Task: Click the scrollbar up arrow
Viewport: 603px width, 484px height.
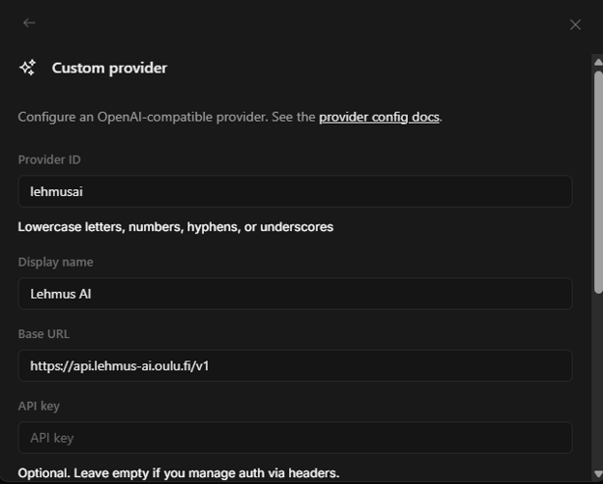Action: 598,62
